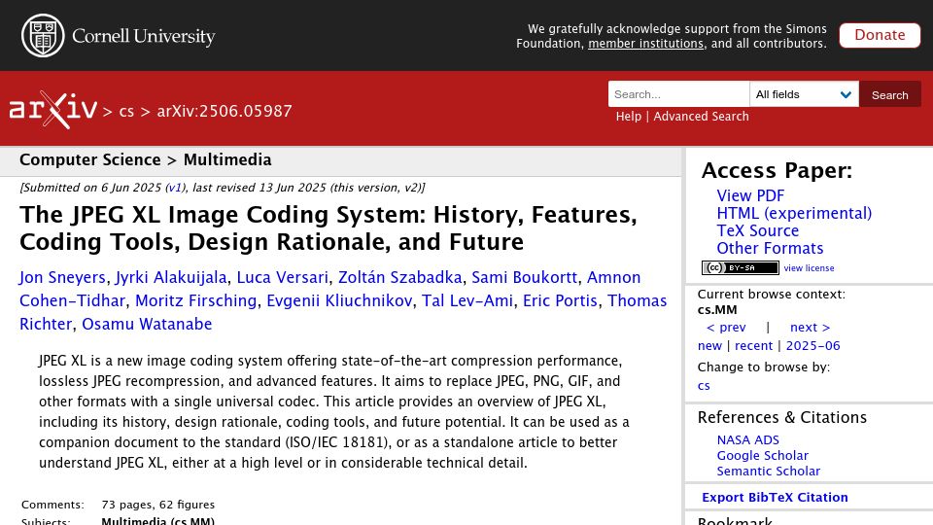933x525 pixels.
Task: Open author Evgenii Kliuchnikov
Action: (x=339, y=300)
